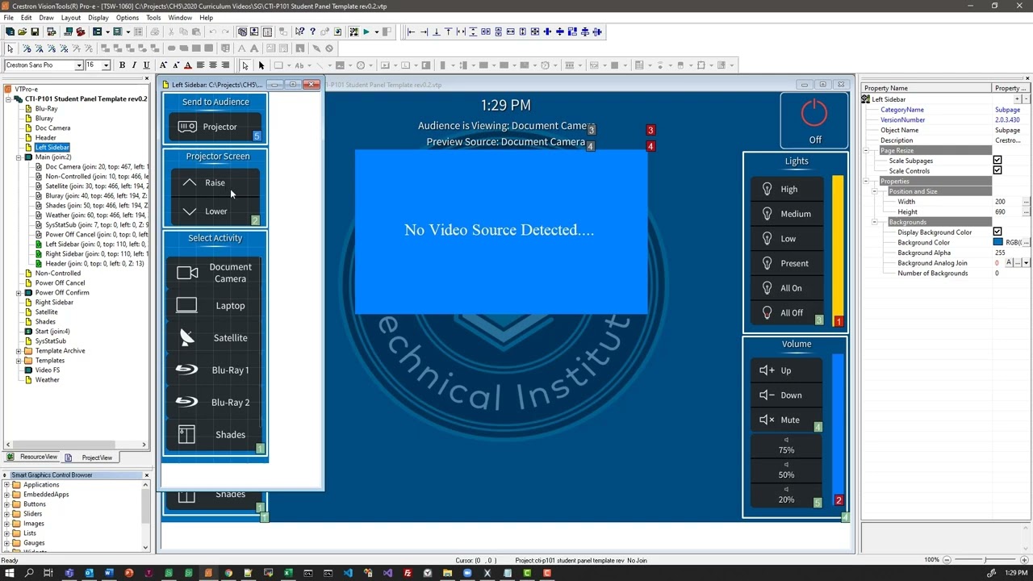
Task: Open the Tools menu
Action: tap(153, 18)
